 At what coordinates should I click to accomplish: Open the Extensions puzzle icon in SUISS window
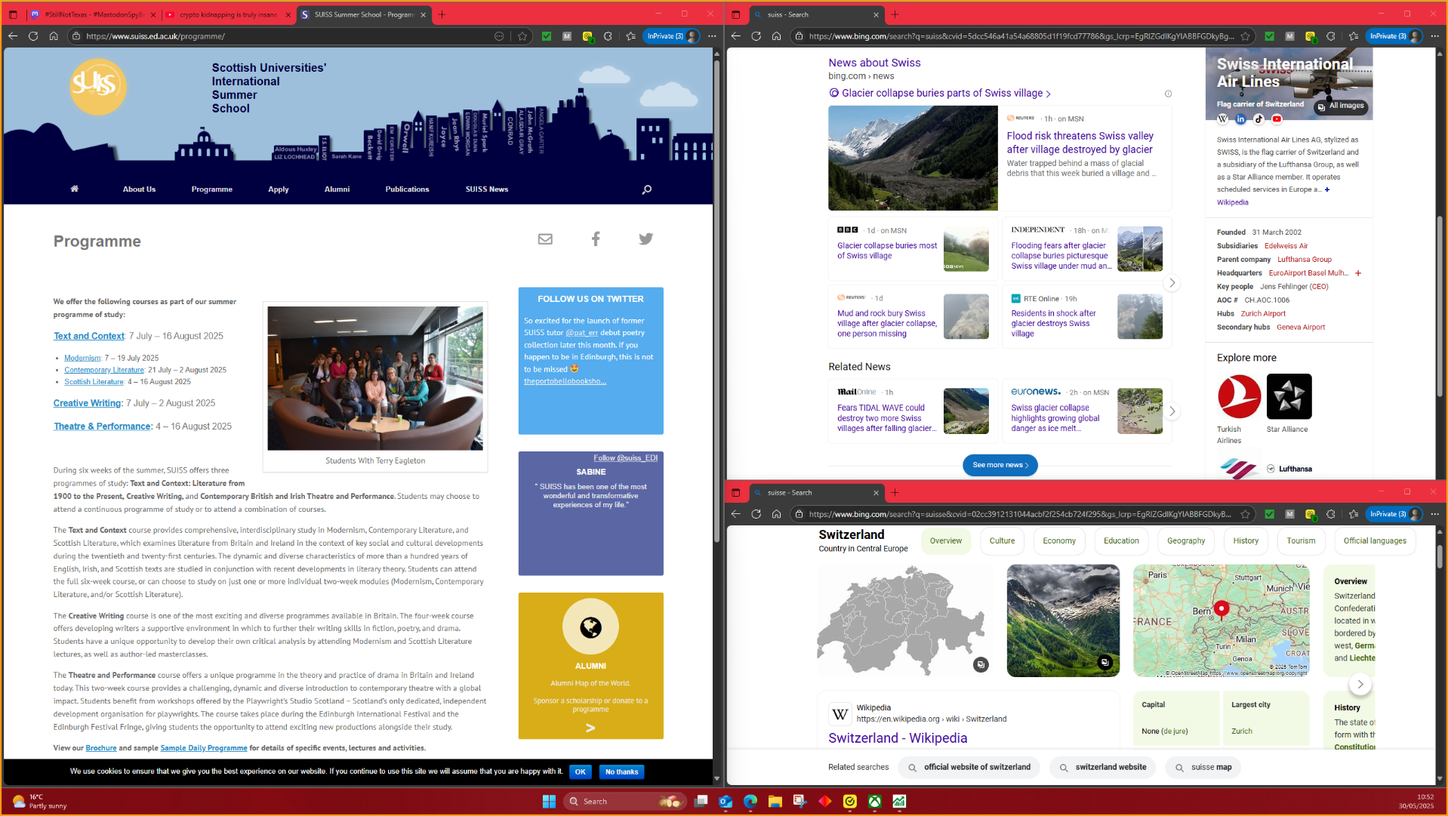[x=608, y=35]
